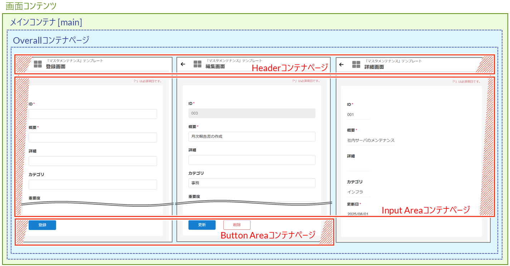The image size is (510, 266).
Task: Click the カテゴリ input on 登録画面
Action: 93,184
